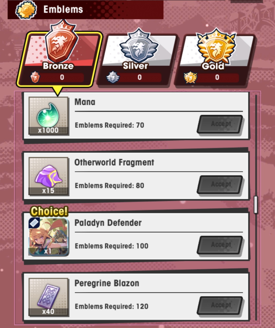The height and width of the screenshot is (328, 275).
Task: Click the gold Emblems header icon
Action: coord(26,10)
